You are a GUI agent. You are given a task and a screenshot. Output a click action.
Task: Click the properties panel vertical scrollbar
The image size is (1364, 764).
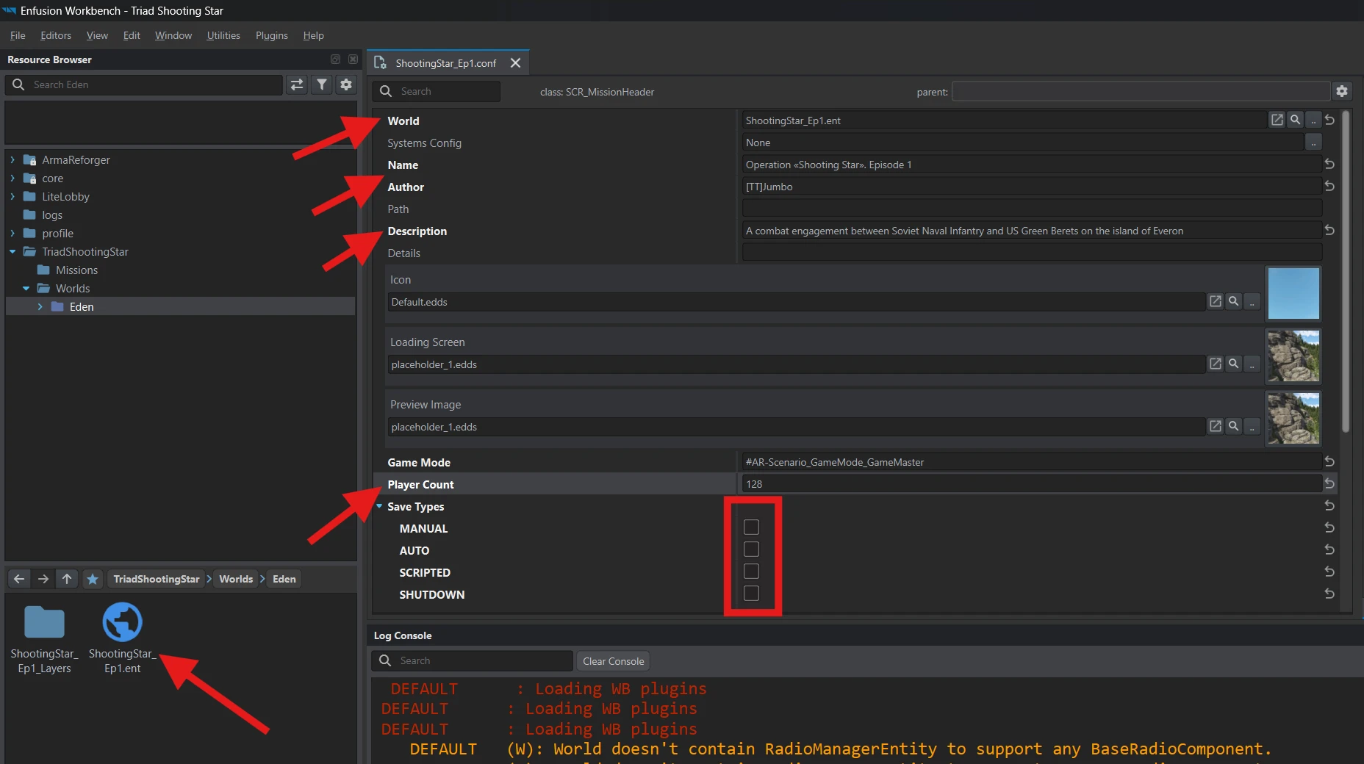coord(1346,272)
